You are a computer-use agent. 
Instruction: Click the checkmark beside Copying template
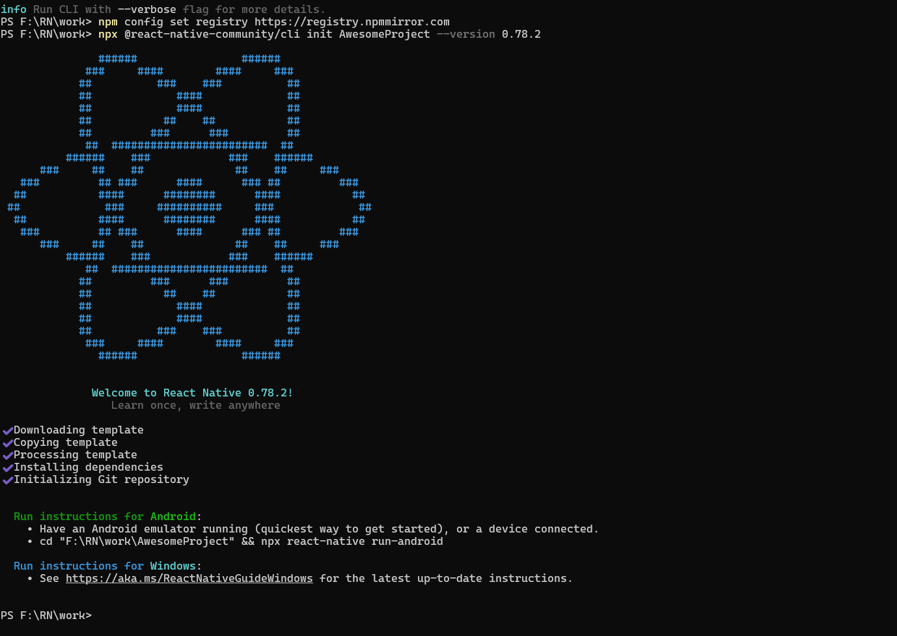point(8,443)
